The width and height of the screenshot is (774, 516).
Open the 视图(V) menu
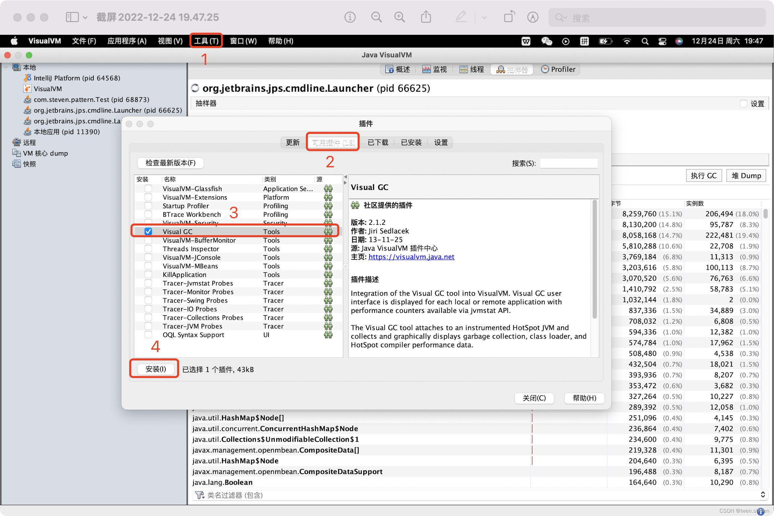click(170, 41)
